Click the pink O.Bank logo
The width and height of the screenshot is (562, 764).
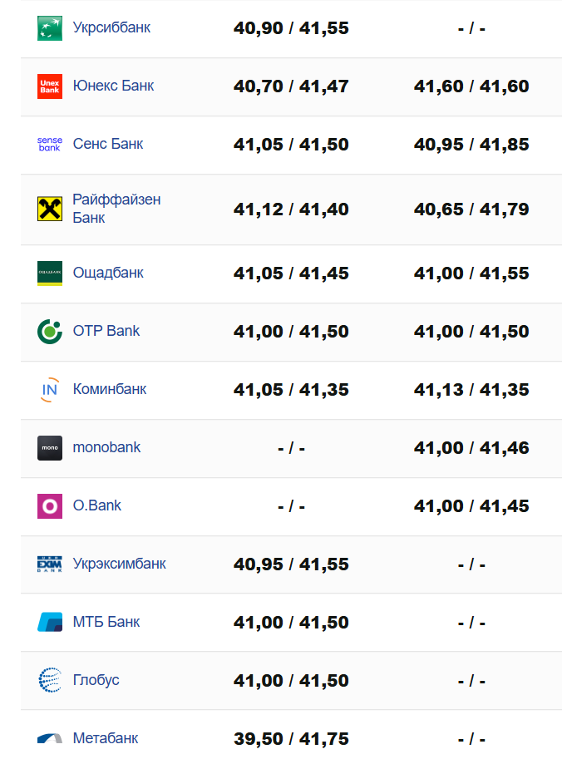pyautogui.click(x=50, y=506)
